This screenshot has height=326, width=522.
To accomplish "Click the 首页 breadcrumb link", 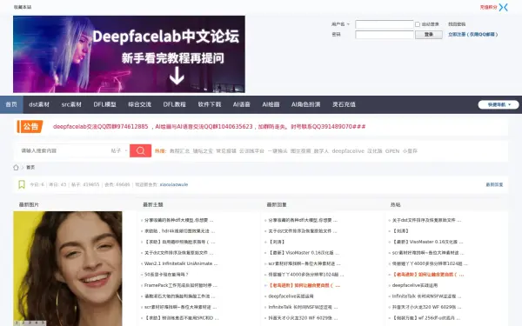I will [30, 167].
